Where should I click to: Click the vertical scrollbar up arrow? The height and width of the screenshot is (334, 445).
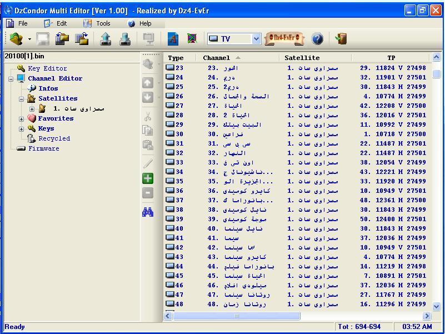[436, 58]
